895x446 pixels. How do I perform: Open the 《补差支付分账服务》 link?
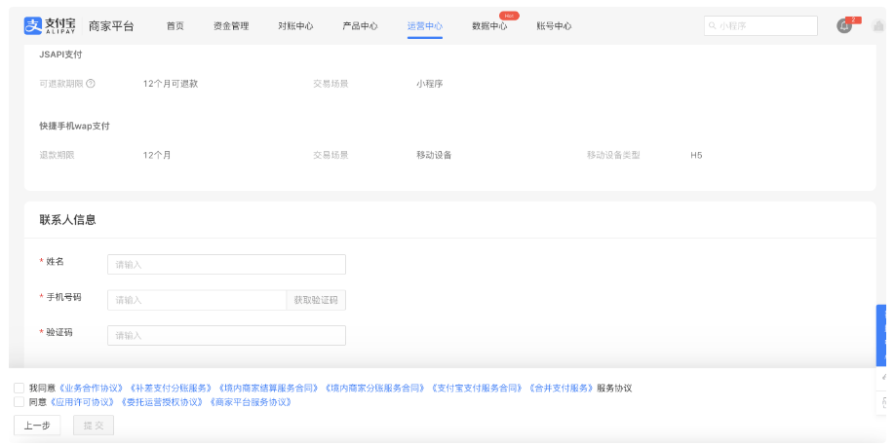click(171, 388)
